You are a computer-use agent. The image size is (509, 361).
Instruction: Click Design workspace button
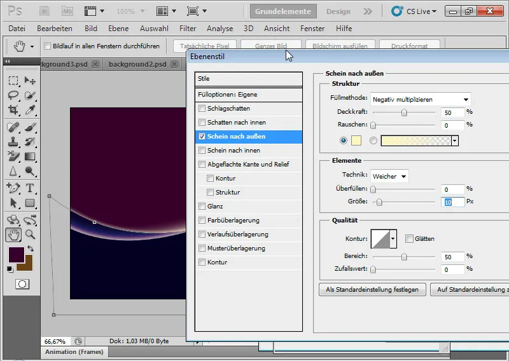coord(338,11)
